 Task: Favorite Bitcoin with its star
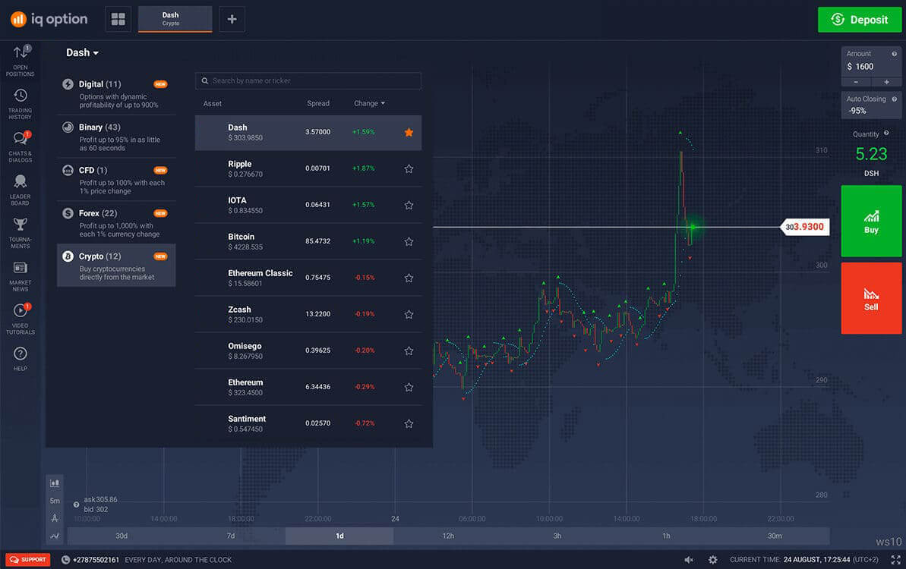coord(409,242)
